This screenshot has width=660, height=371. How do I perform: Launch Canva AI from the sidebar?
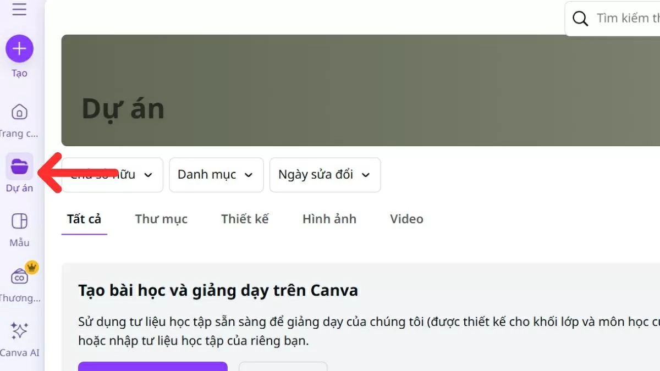pos(19,331)
